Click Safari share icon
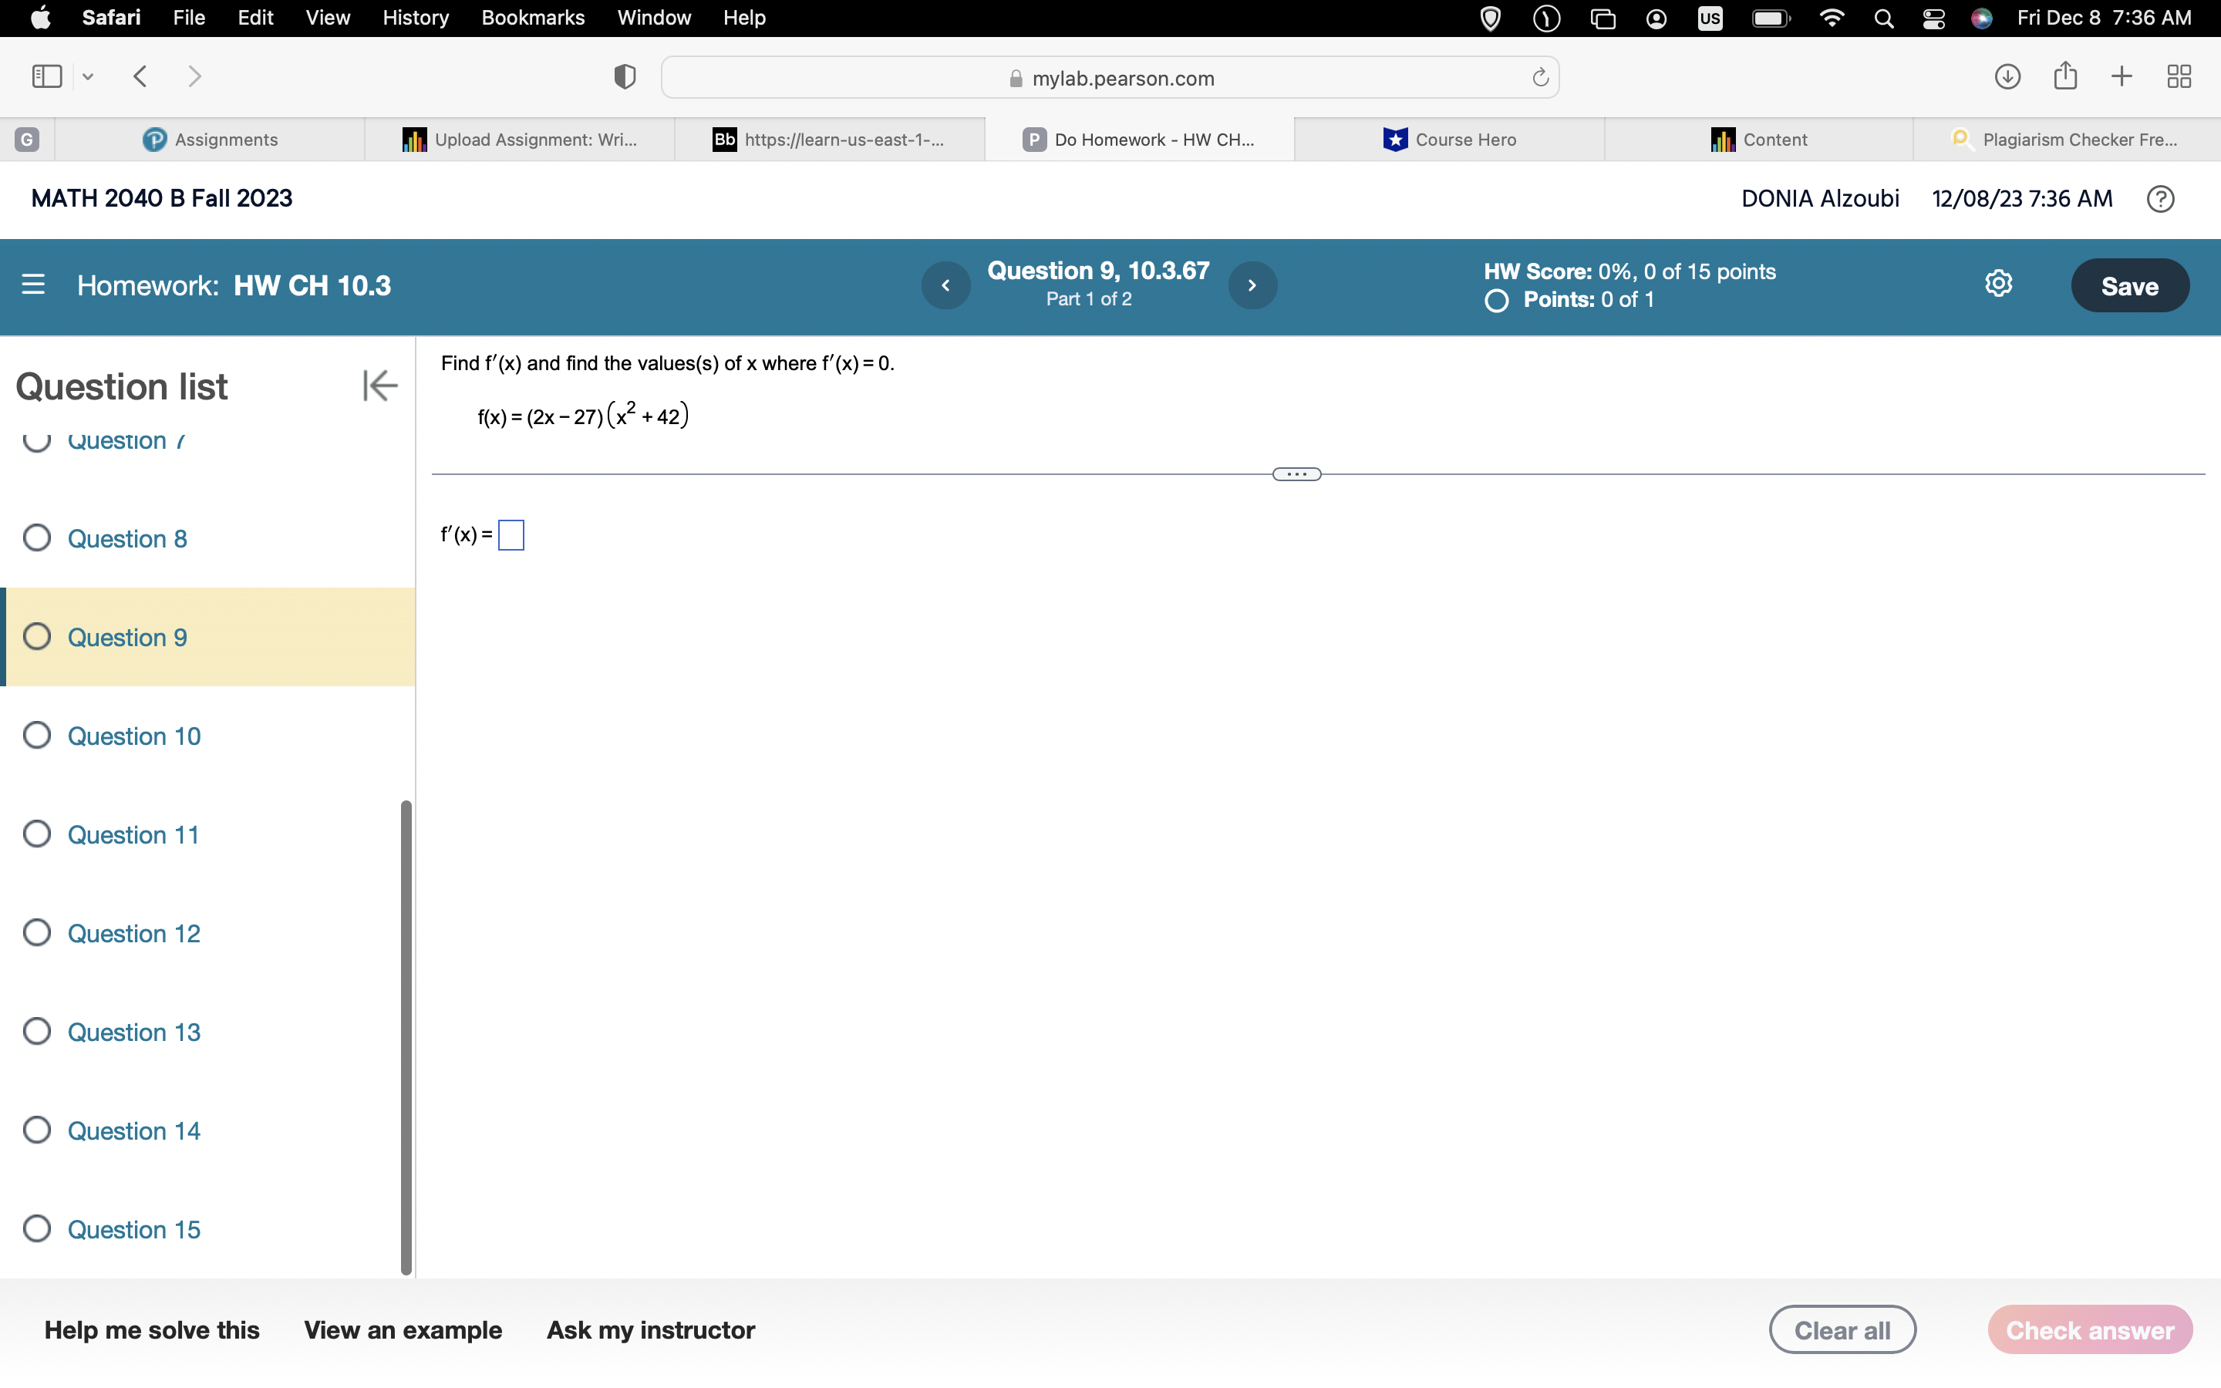Image resolution: width=2221 pixels, height=1388 pixels. [x=2065, y=76]
